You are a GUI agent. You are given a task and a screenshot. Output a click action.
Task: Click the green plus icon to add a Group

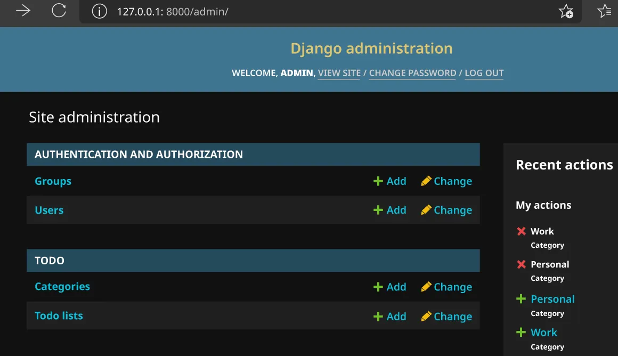click(x=377, y=181)
